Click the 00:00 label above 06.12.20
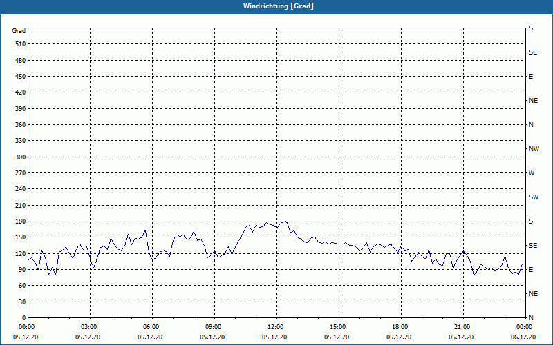 [x=525, y=327]
